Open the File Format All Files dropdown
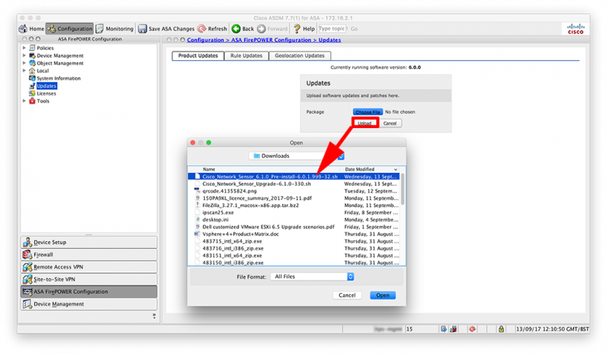This screenshot has height=354, width=607. (x=312, y=277)
